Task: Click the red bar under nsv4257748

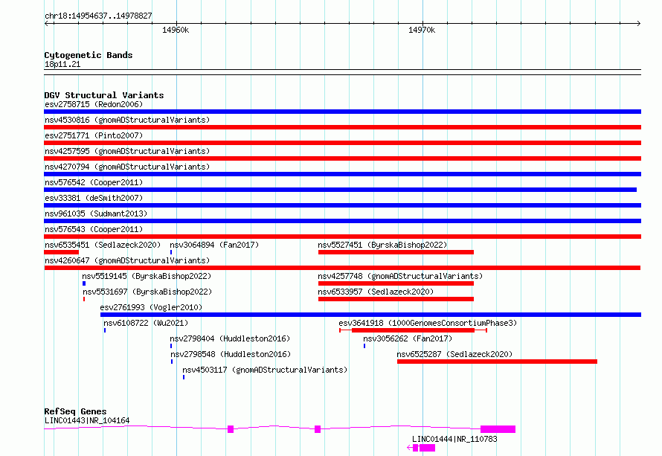Action: coord(396,283)
